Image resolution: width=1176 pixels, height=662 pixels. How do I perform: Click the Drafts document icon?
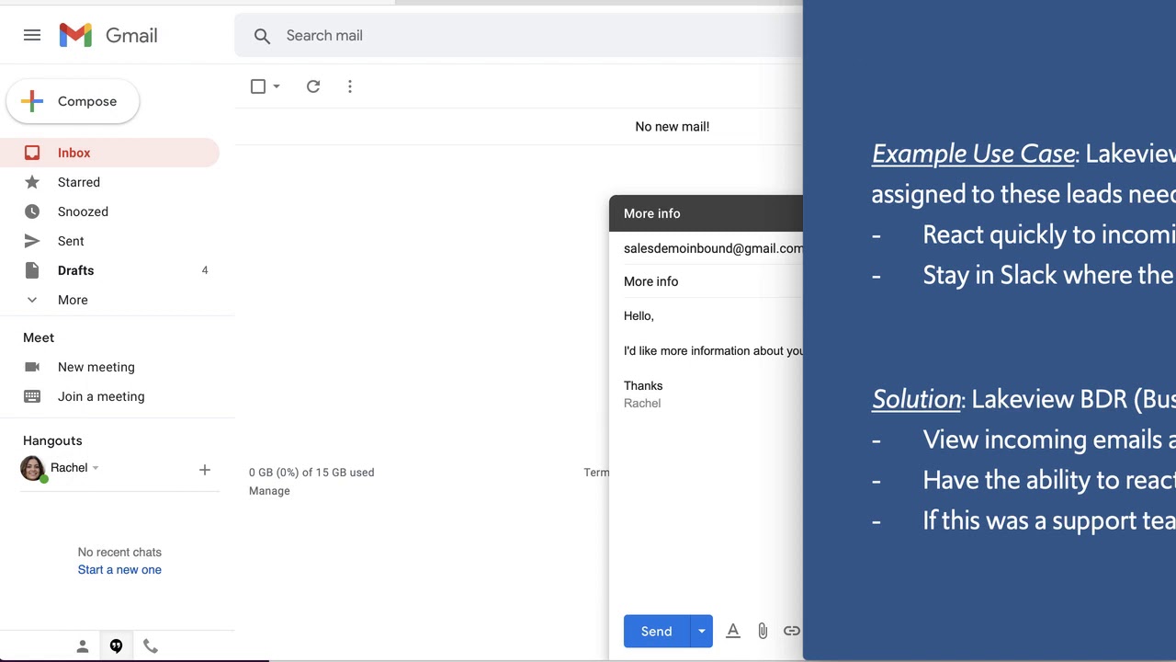[32, 270]
